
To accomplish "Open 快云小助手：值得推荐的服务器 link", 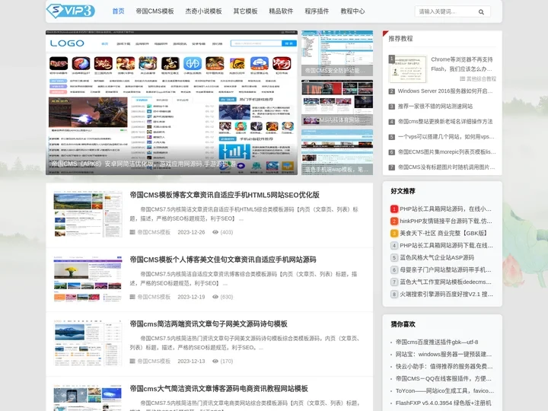I will click(444, 366).
